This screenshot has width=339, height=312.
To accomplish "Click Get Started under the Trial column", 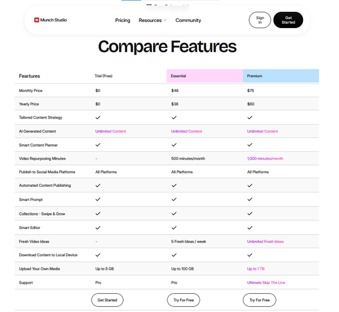I will click(107, 300).
